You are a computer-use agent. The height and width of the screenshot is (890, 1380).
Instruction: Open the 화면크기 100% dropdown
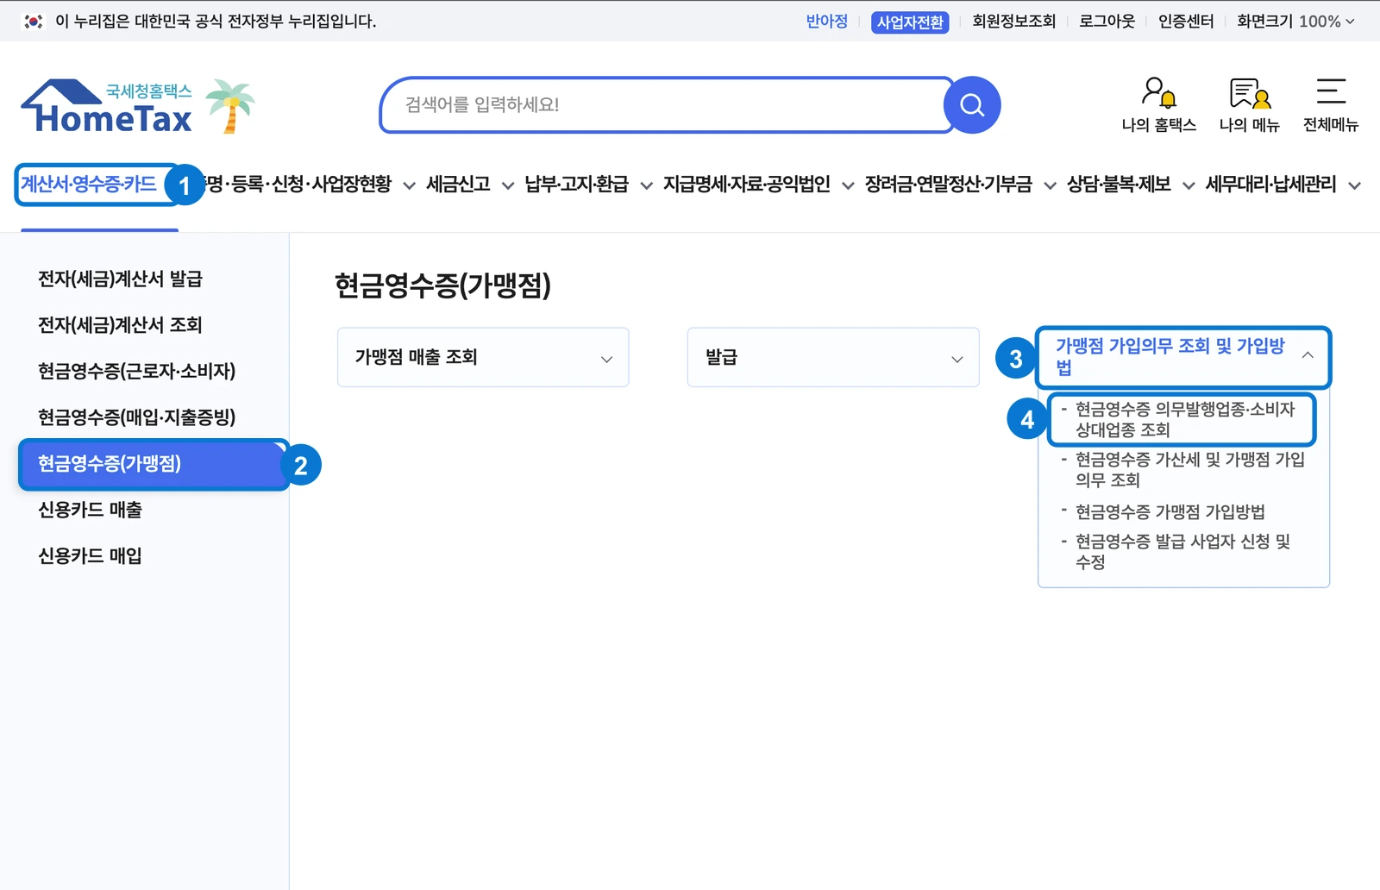(1295, 22)
